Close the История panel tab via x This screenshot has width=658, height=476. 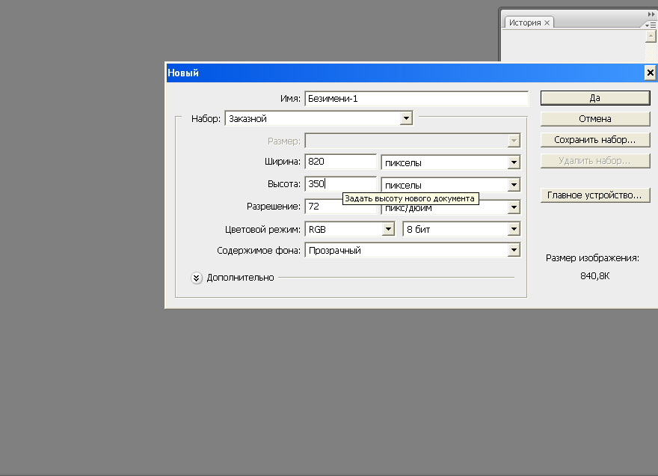coord(547,23)
